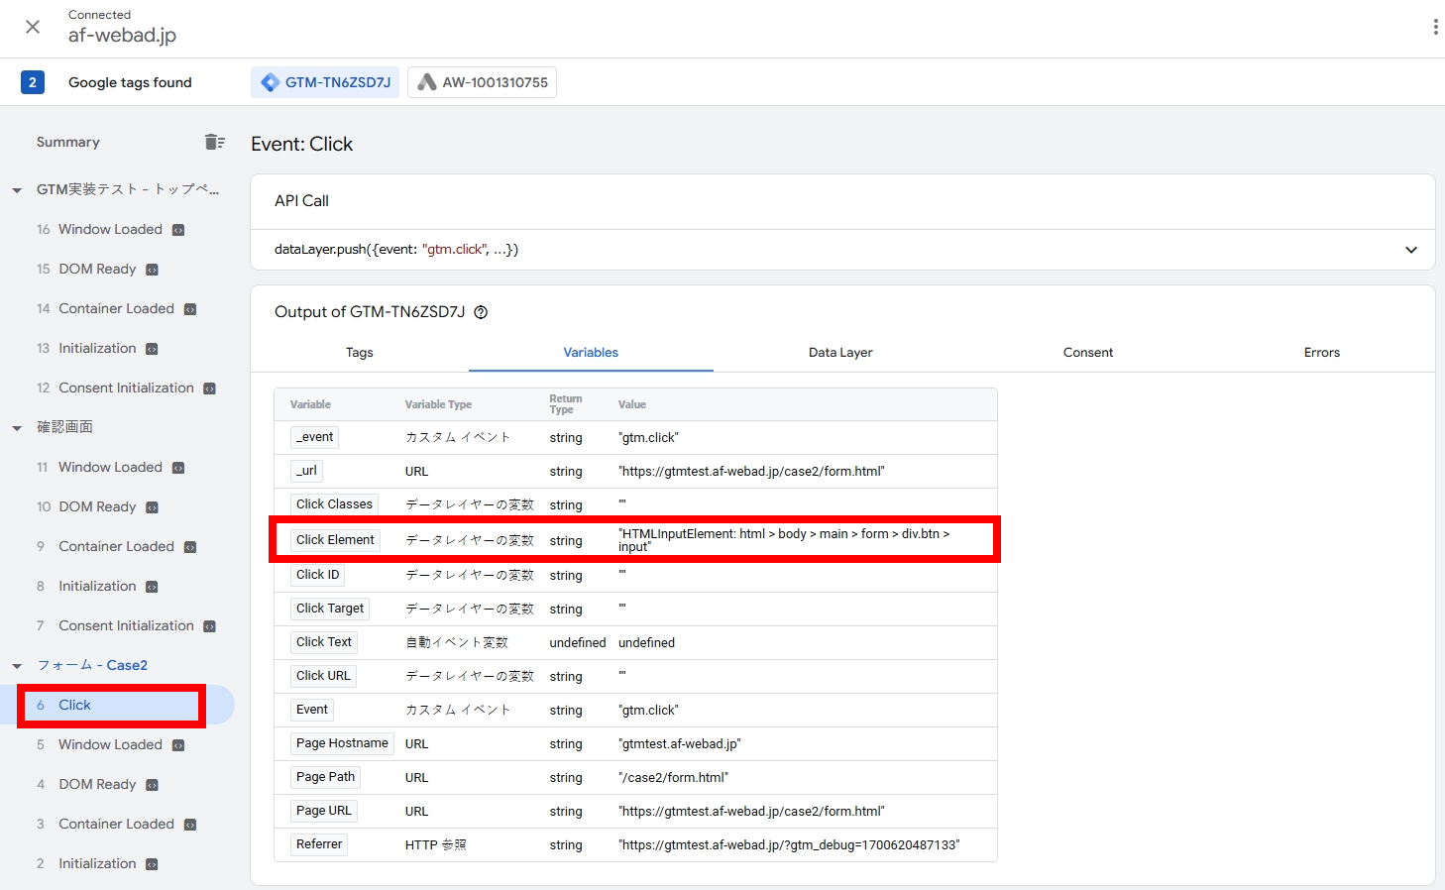Collapse the 確認画面 page group
Viewport: 1445px width, 890px height.
tap(17, 428)
